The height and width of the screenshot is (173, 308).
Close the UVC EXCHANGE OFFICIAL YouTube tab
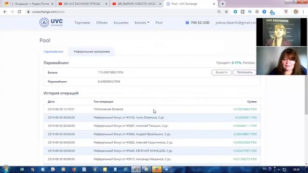[106, 4]
